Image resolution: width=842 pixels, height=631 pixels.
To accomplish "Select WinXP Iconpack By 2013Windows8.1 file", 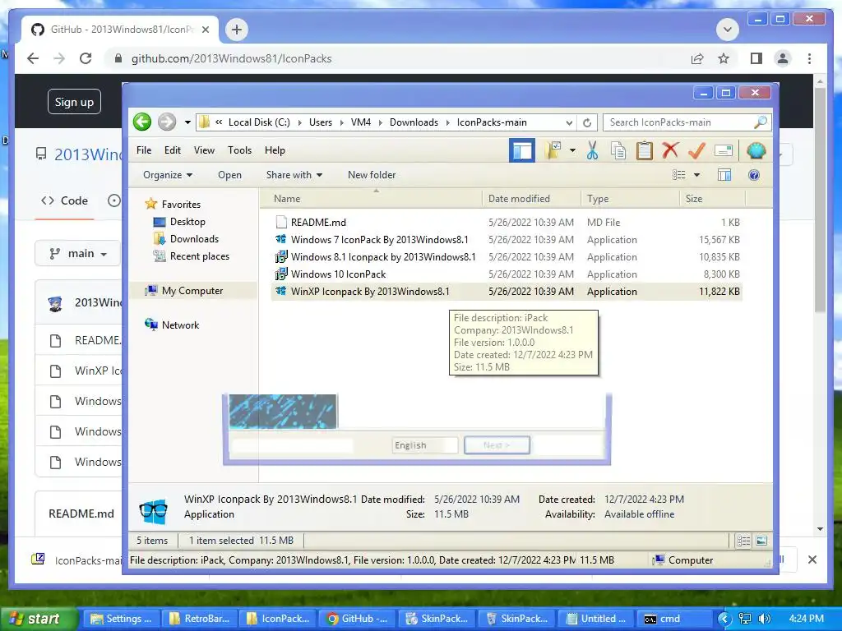I will click(x=507, y=292).
